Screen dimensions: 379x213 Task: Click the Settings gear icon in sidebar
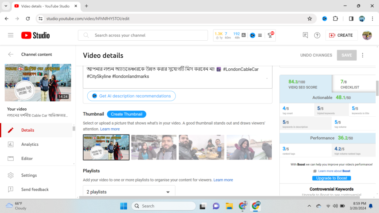click(x=11, y=175)
